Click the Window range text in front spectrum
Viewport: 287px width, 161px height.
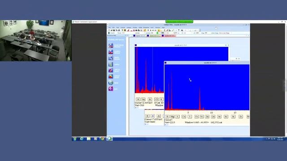tap(203, 123)
